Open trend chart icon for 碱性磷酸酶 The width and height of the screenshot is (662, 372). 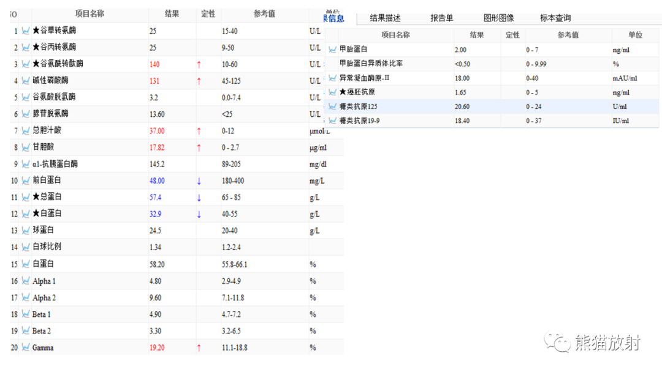tap(26, 81)
